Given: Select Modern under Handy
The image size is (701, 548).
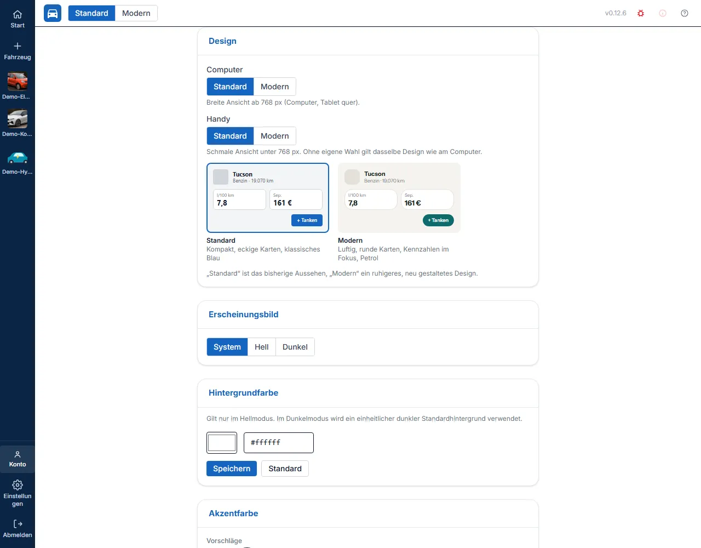Looking at the screenshot, I should point(275,136).
